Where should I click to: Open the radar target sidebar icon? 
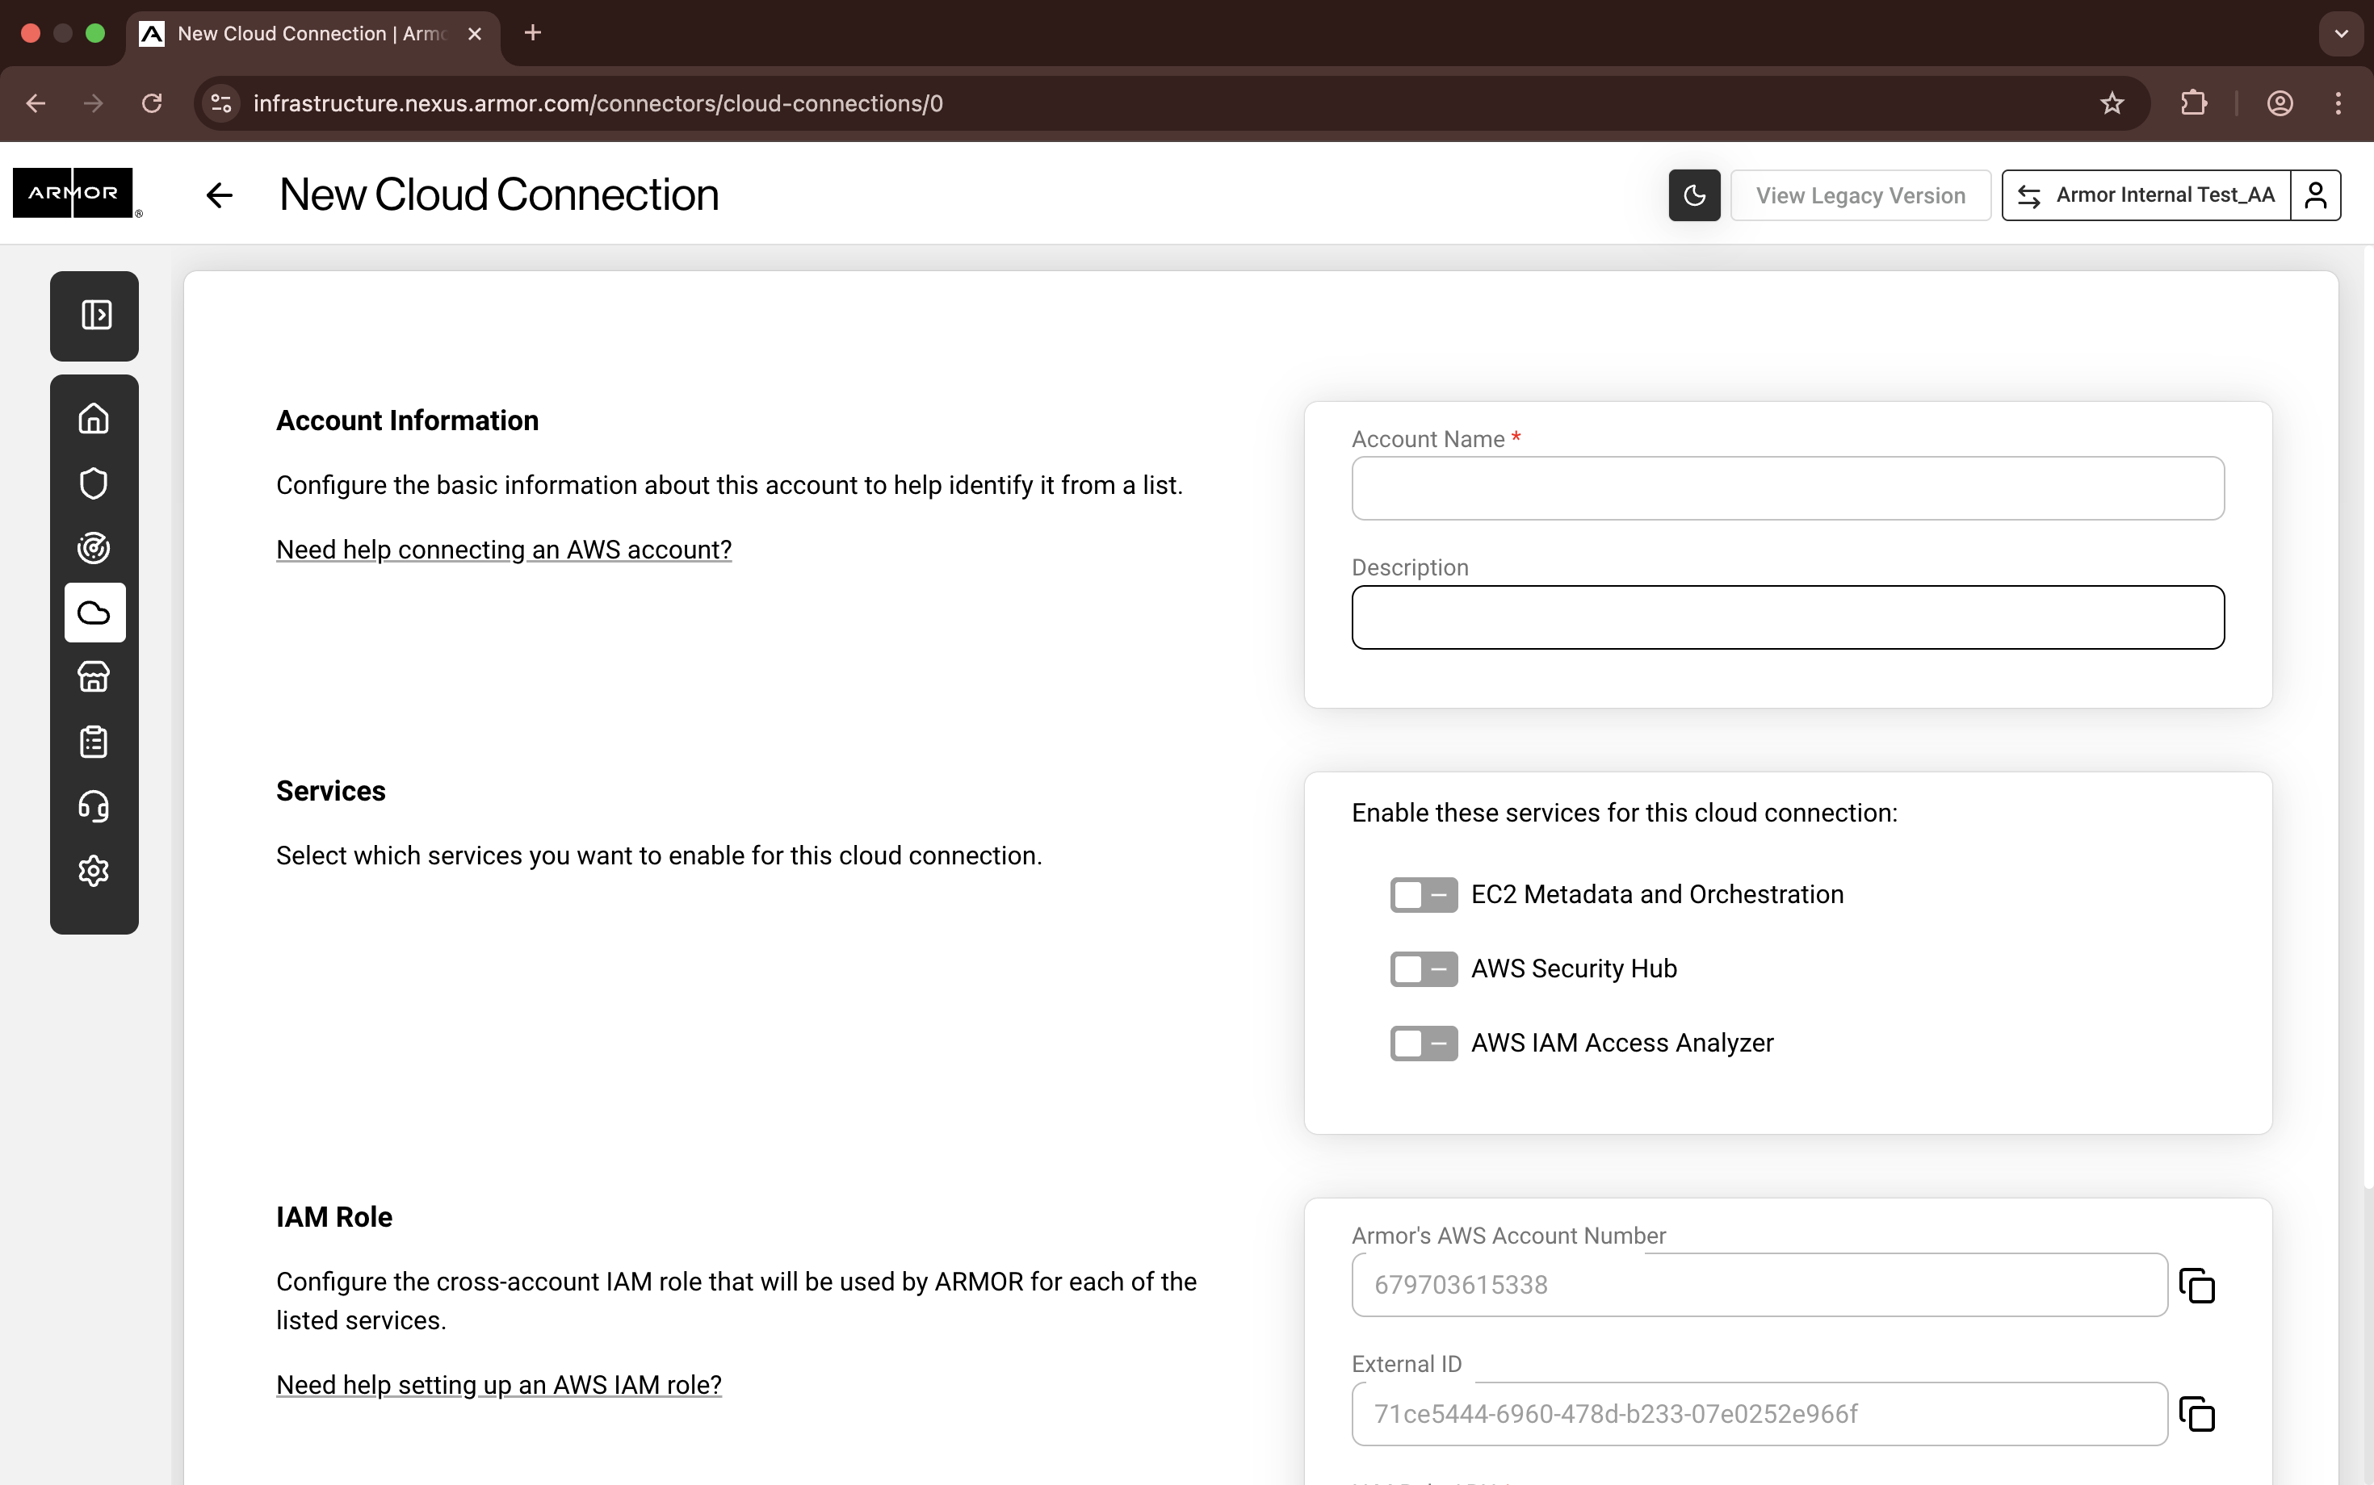94,548
